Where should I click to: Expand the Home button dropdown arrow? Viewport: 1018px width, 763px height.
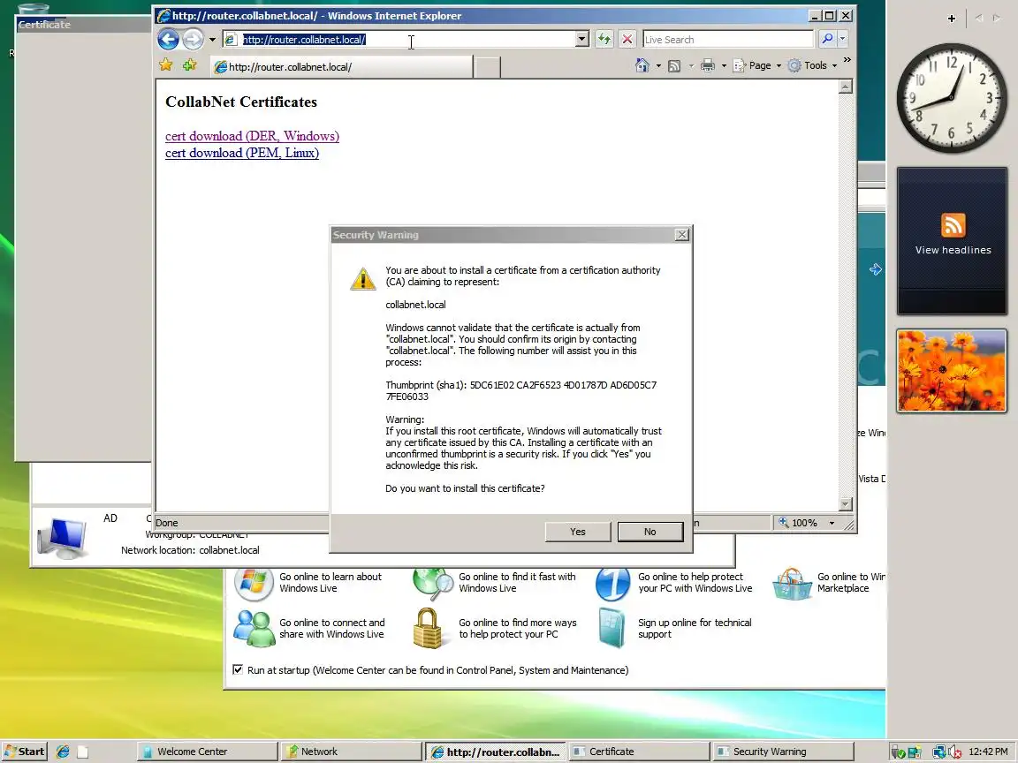point(658,65)
